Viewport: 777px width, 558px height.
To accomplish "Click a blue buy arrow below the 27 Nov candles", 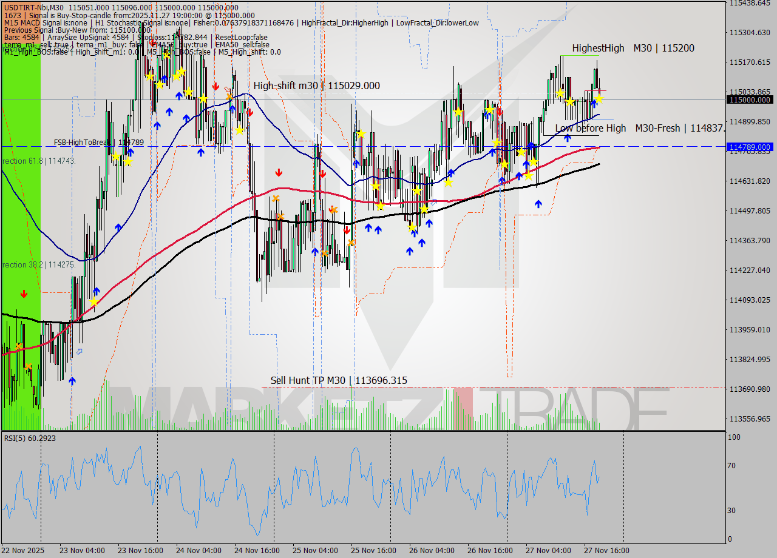I will click(568, 138).
